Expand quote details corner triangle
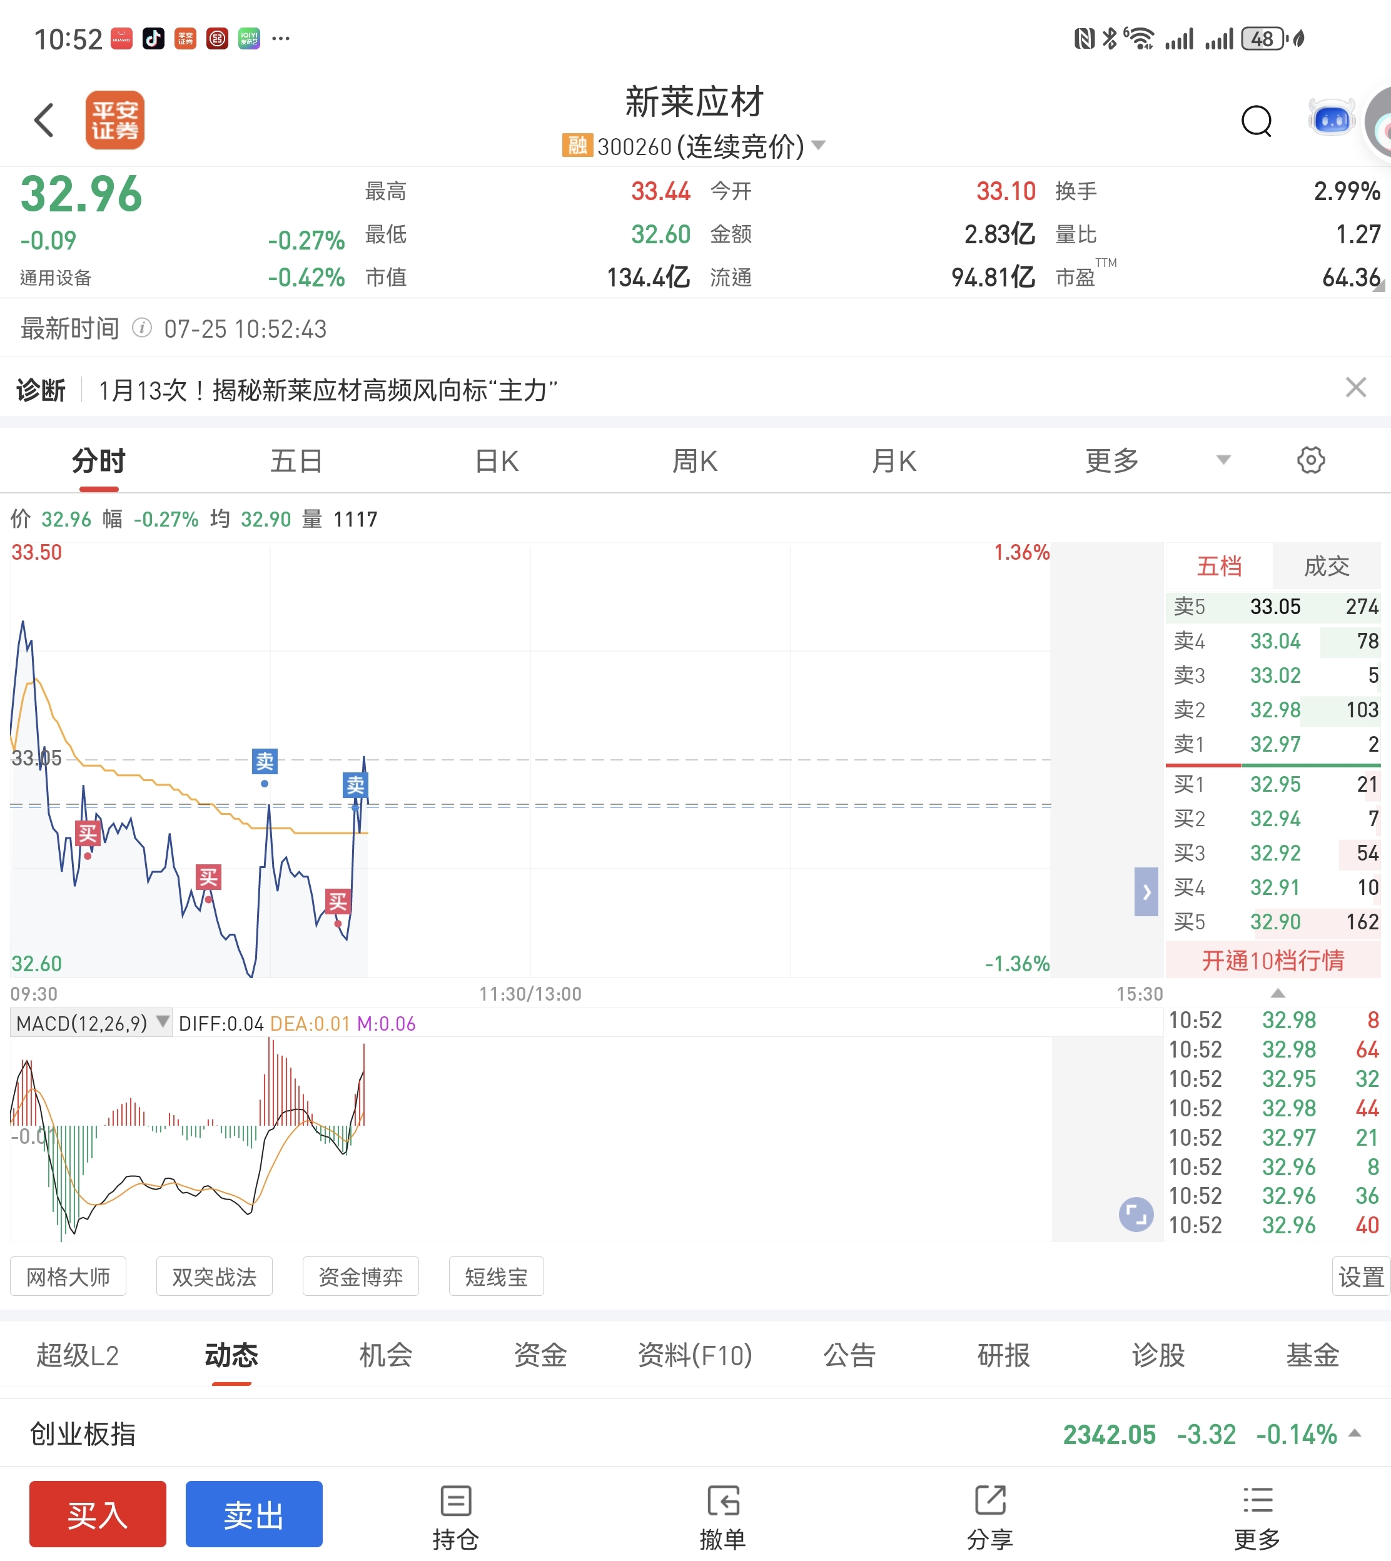 1378,286
